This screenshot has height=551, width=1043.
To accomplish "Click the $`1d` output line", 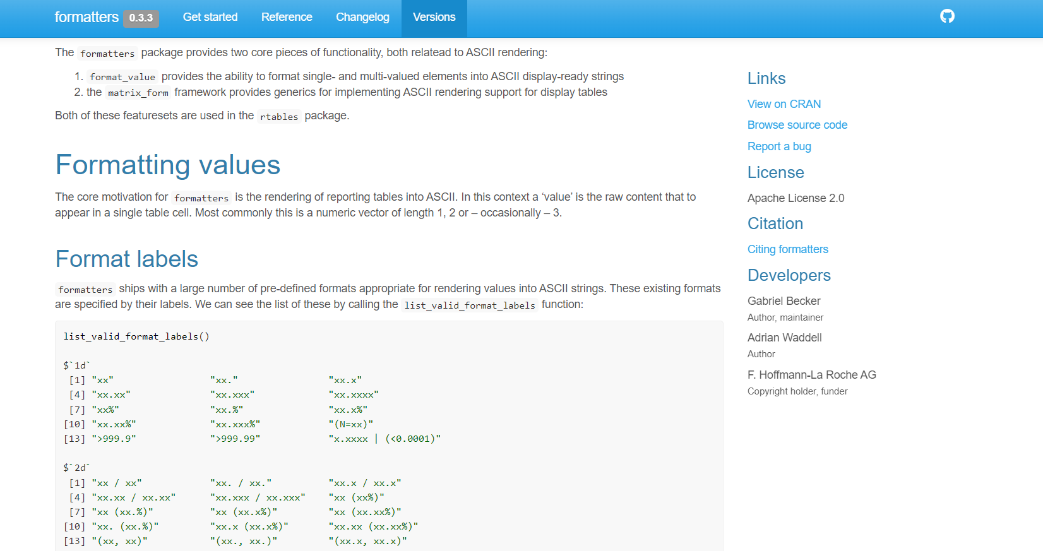I will point(77,365).
